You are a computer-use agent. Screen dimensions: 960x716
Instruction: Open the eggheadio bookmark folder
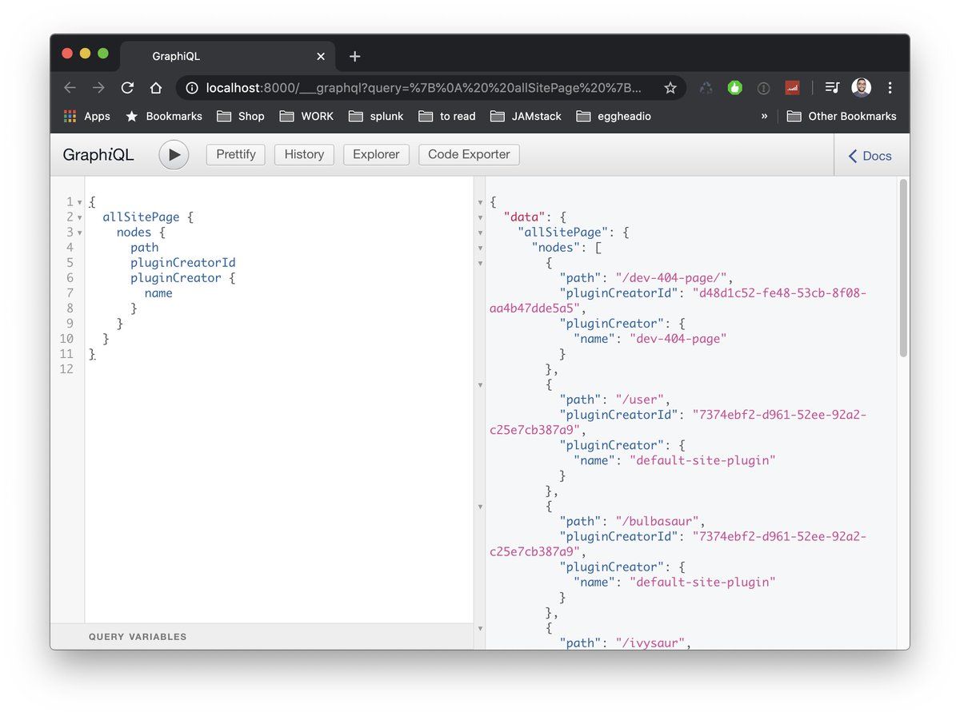pos(614,116)
